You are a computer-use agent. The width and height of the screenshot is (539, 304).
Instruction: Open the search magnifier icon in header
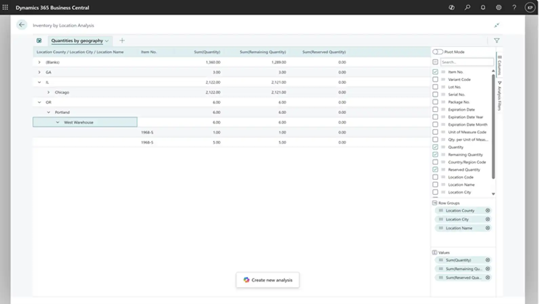[x=467, y=7]
